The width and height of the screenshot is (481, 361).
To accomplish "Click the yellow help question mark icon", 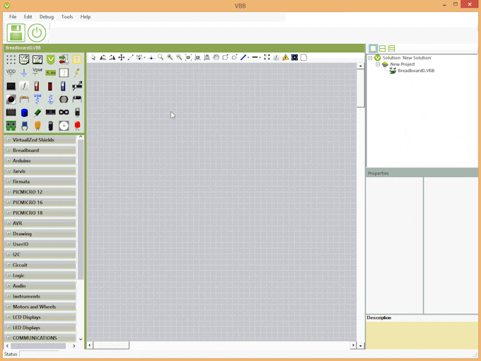I will 77,59.
